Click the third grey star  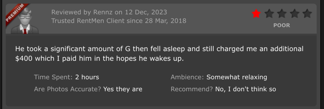click(282, 13)
